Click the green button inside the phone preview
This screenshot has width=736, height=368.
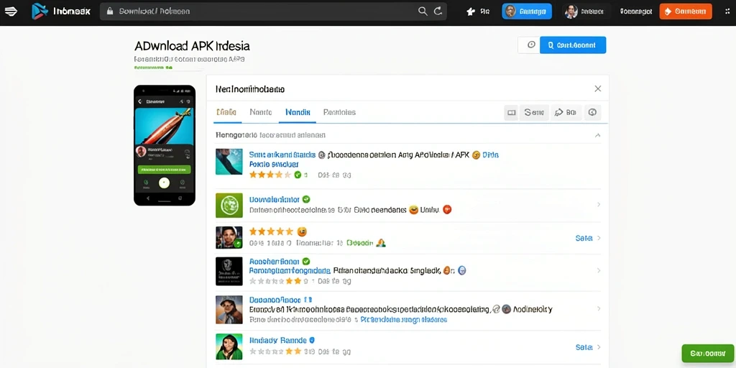pos(164,169)
